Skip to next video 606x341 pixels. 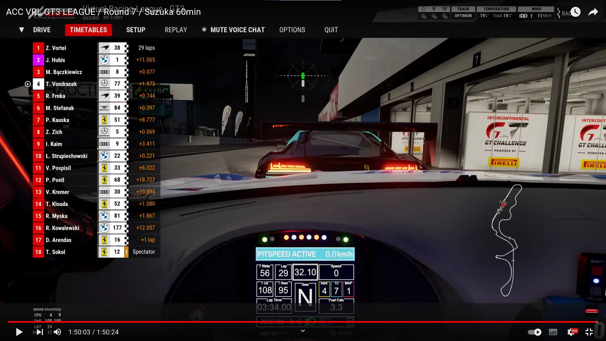click(x=40, y=332)
